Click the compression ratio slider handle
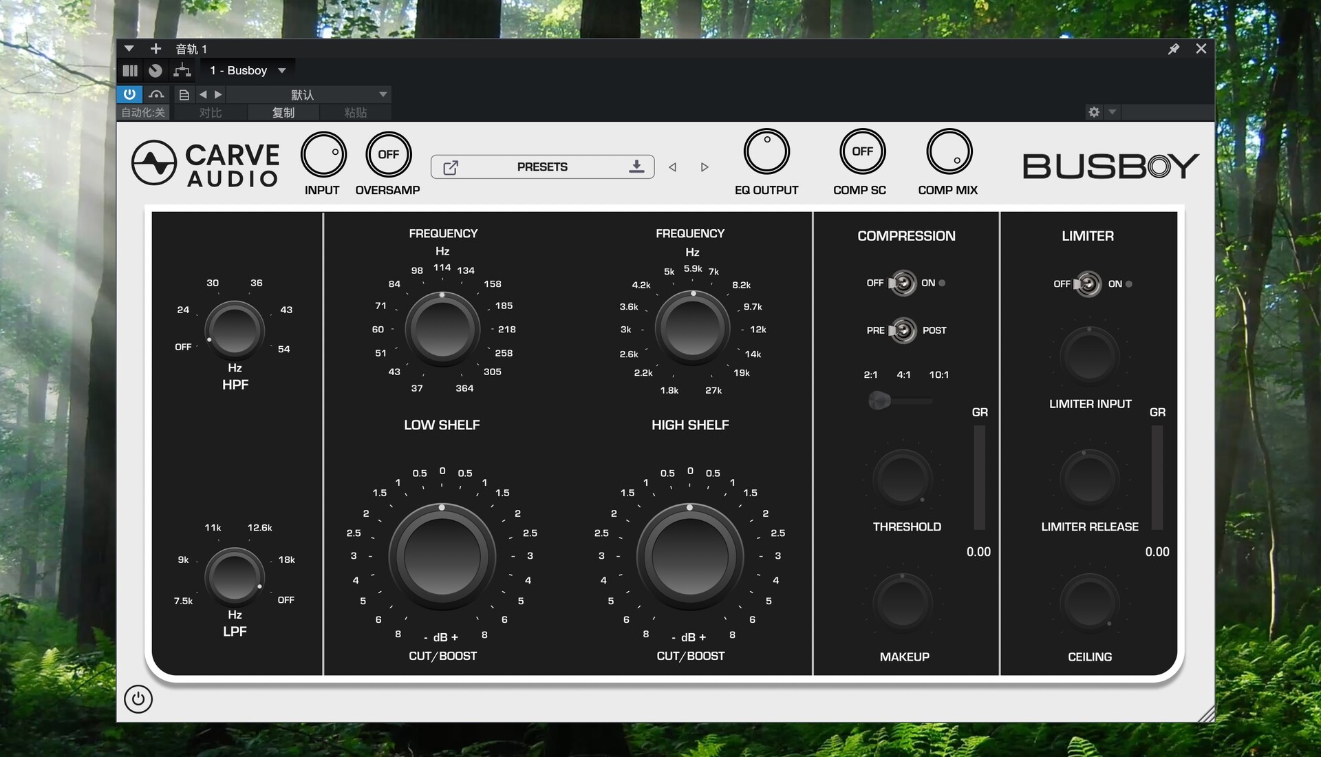This screenshot has width=1321, height=757. [879, 400]
